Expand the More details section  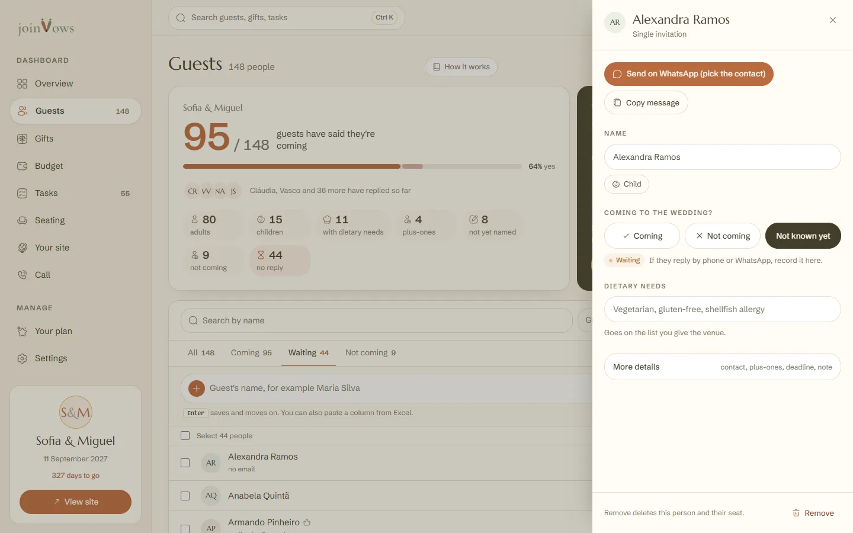723,367
